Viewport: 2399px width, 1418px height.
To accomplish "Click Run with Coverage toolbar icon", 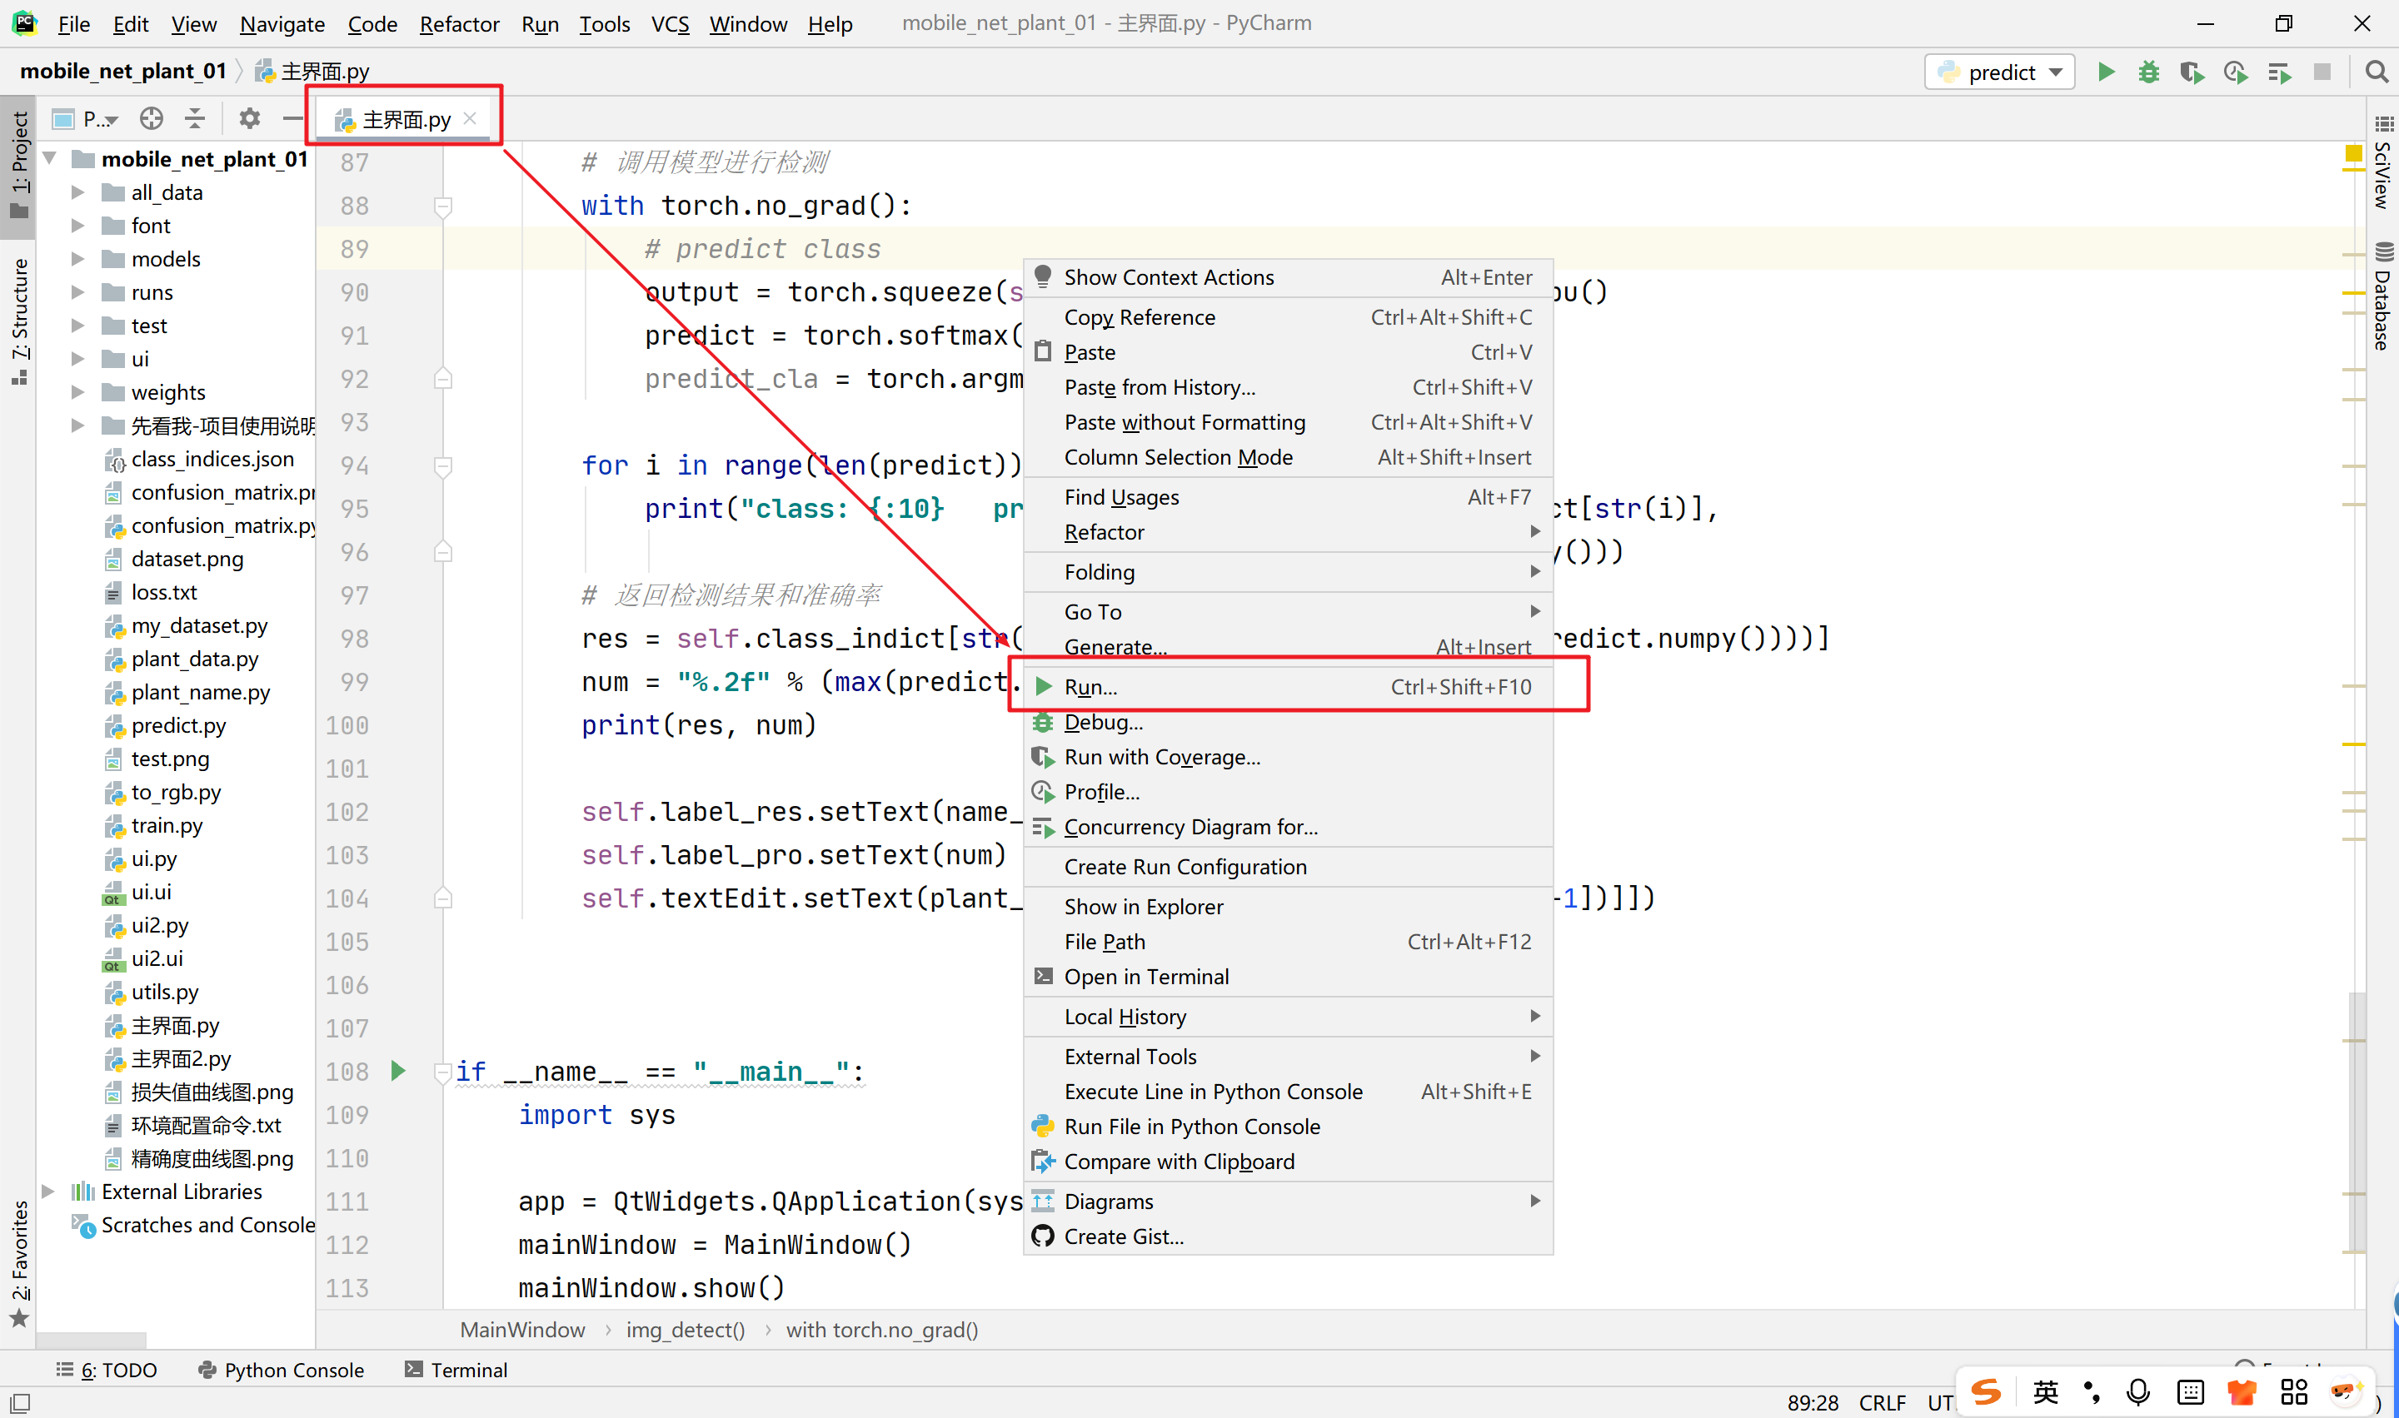I will [2192, 72].
